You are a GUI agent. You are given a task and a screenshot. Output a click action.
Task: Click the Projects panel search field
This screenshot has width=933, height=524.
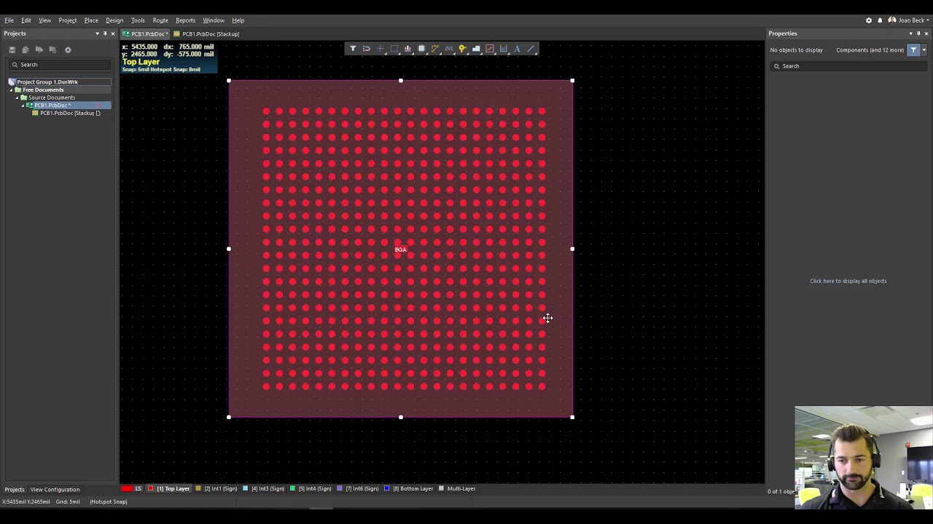(x=60, y=65)
